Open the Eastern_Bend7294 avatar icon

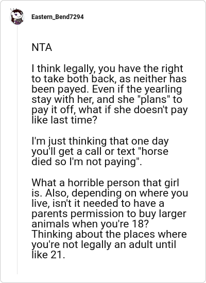(x=17, y=16)
